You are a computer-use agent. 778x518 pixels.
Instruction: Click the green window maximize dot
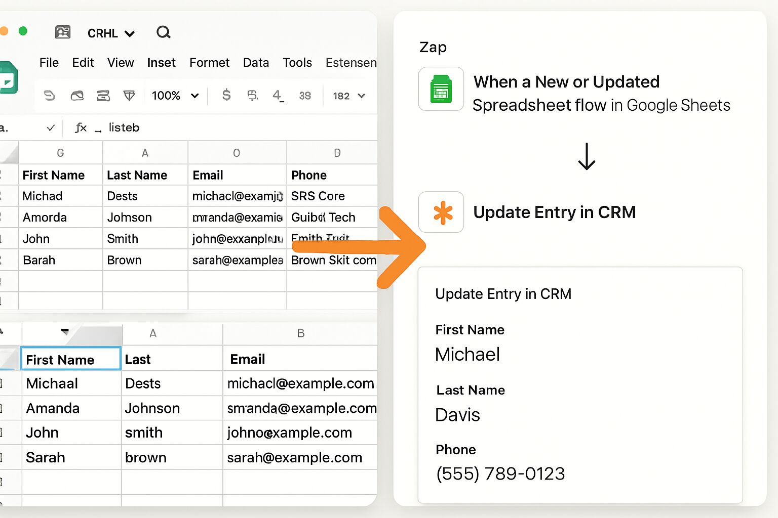[23, 31]
